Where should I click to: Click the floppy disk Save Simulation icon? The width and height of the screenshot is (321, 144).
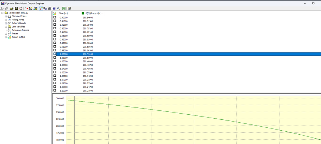click(16, 8)
